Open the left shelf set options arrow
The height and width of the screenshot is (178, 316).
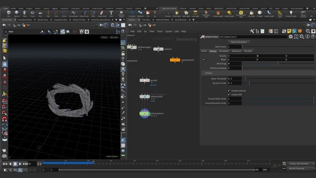coord(157,8)
